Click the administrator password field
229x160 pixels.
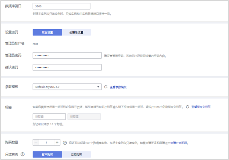pyautogui.click(x=67, y=55)
